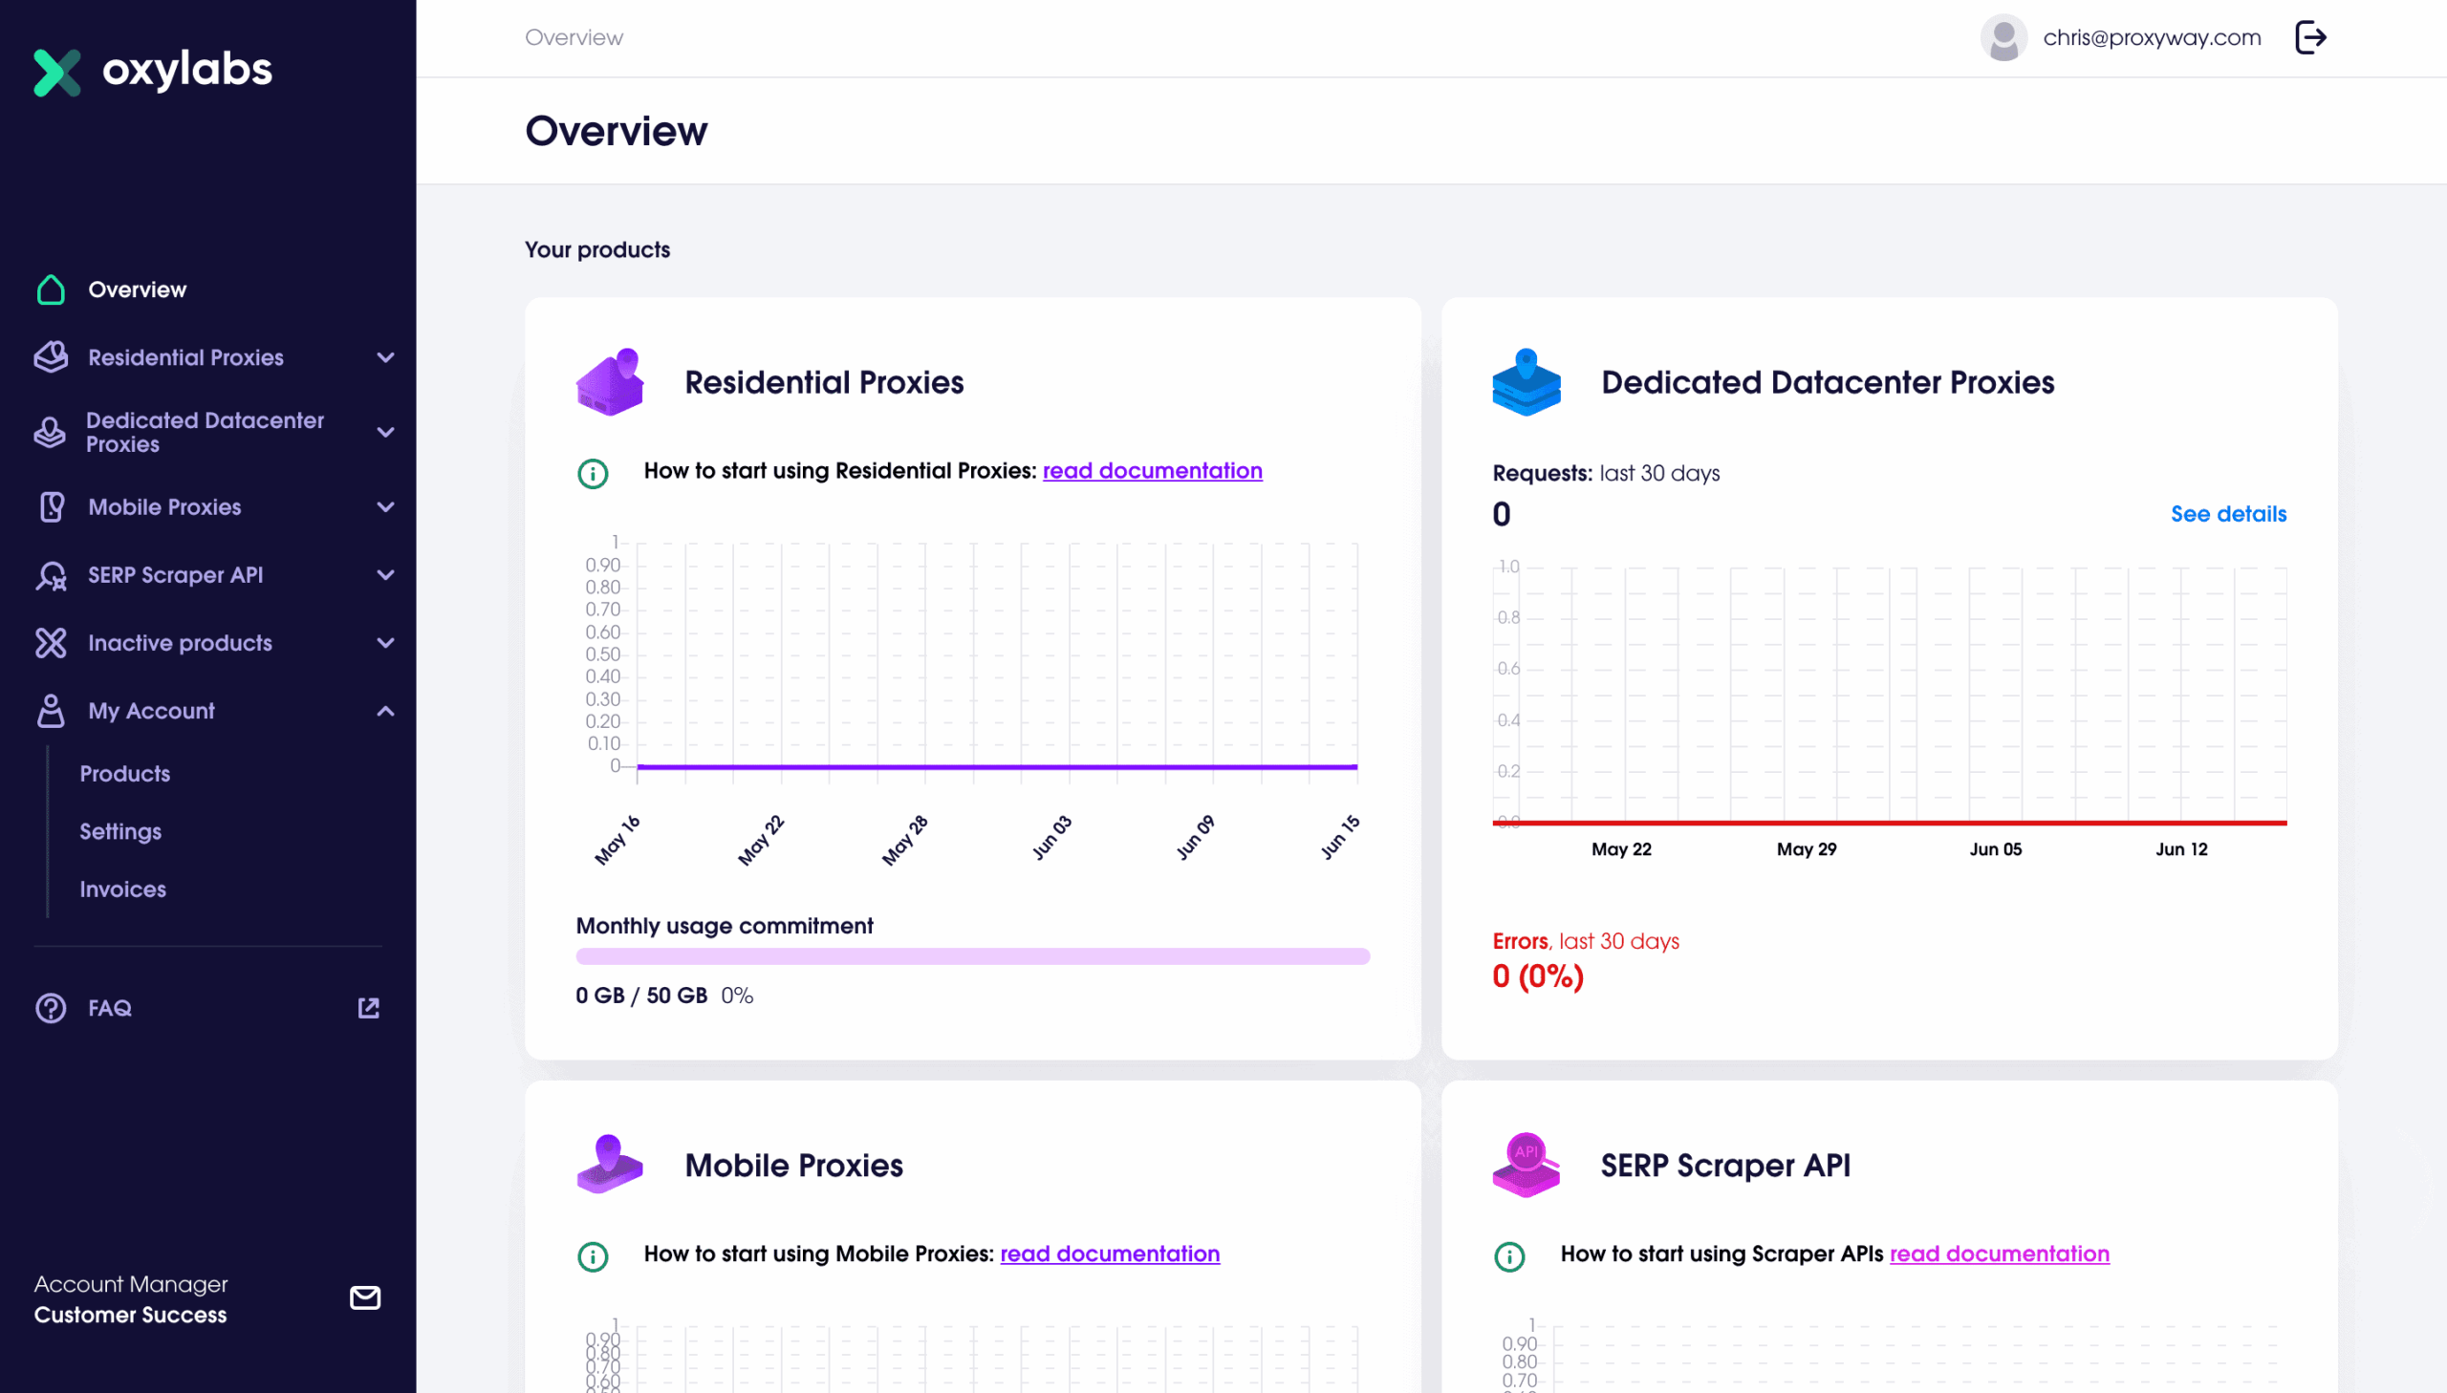Click the Mobile Proxies card icon
Image resolution: width=2447 pixels, height=1393 pixels.
[x=610, y=1165]
